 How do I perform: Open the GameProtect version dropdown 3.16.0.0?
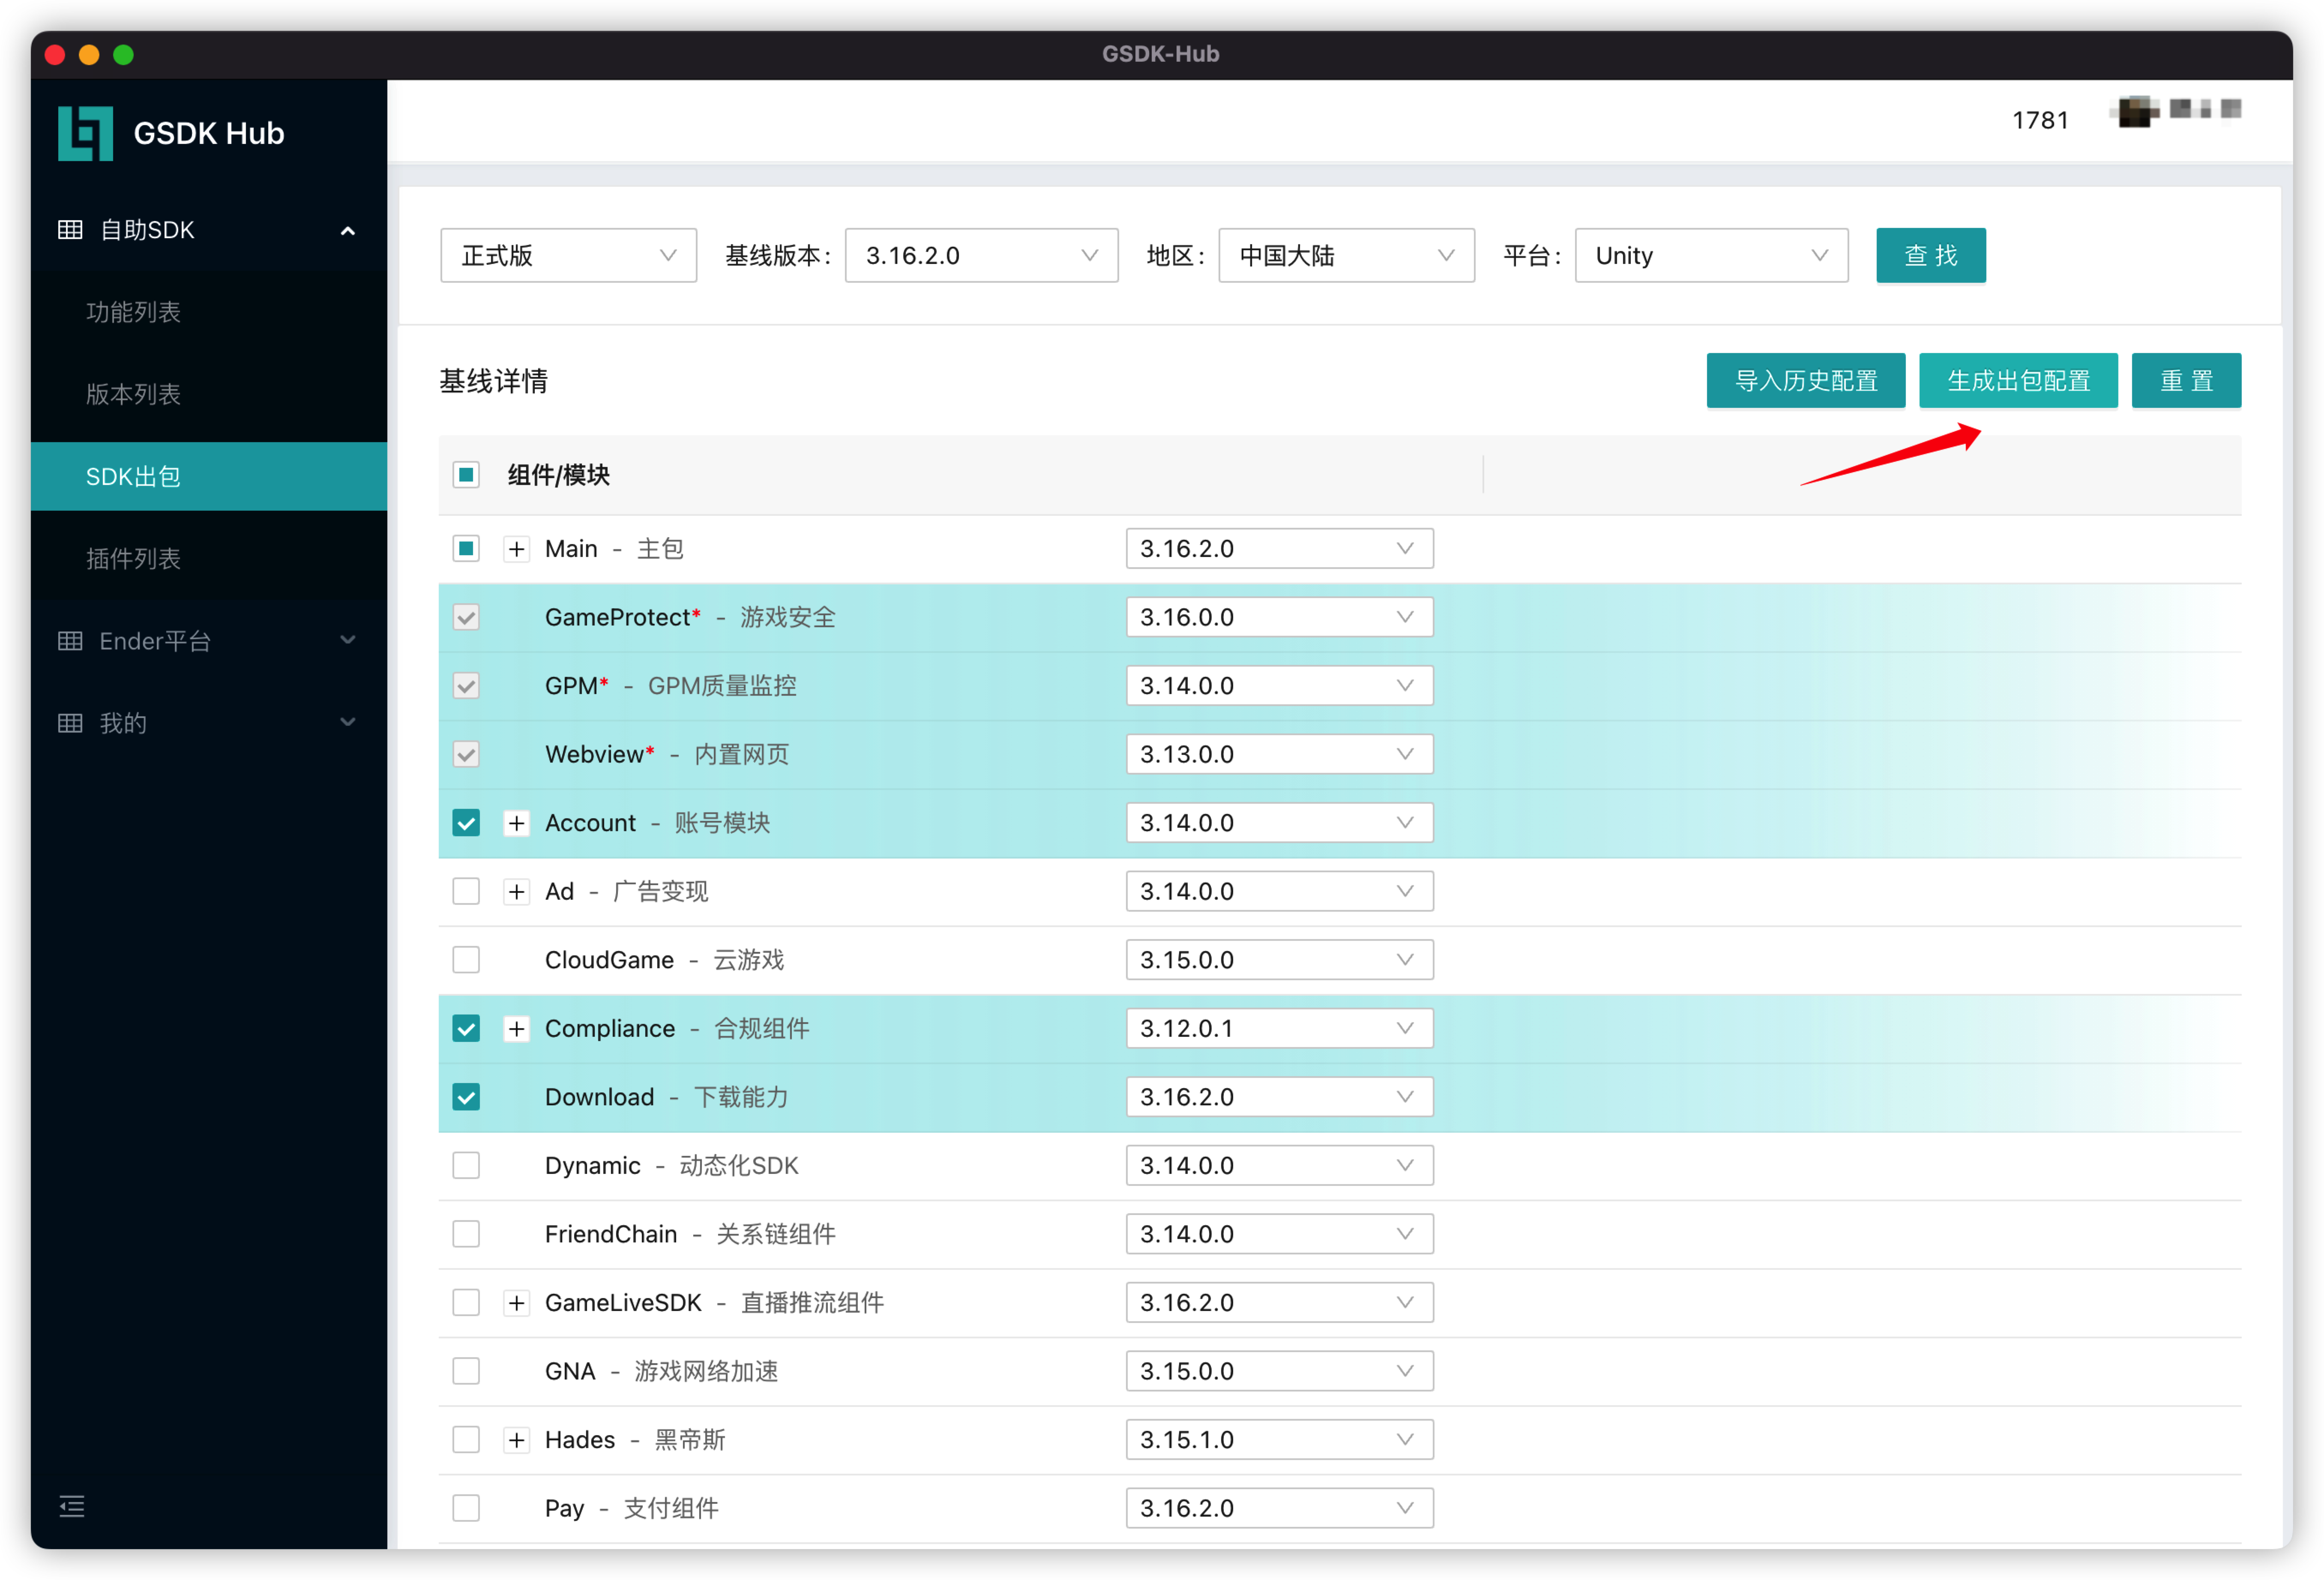1279,617
